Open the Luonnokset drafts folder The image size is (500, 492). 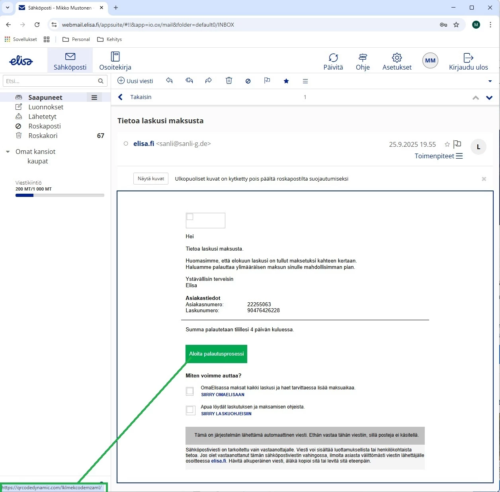[x=46, y=107]
